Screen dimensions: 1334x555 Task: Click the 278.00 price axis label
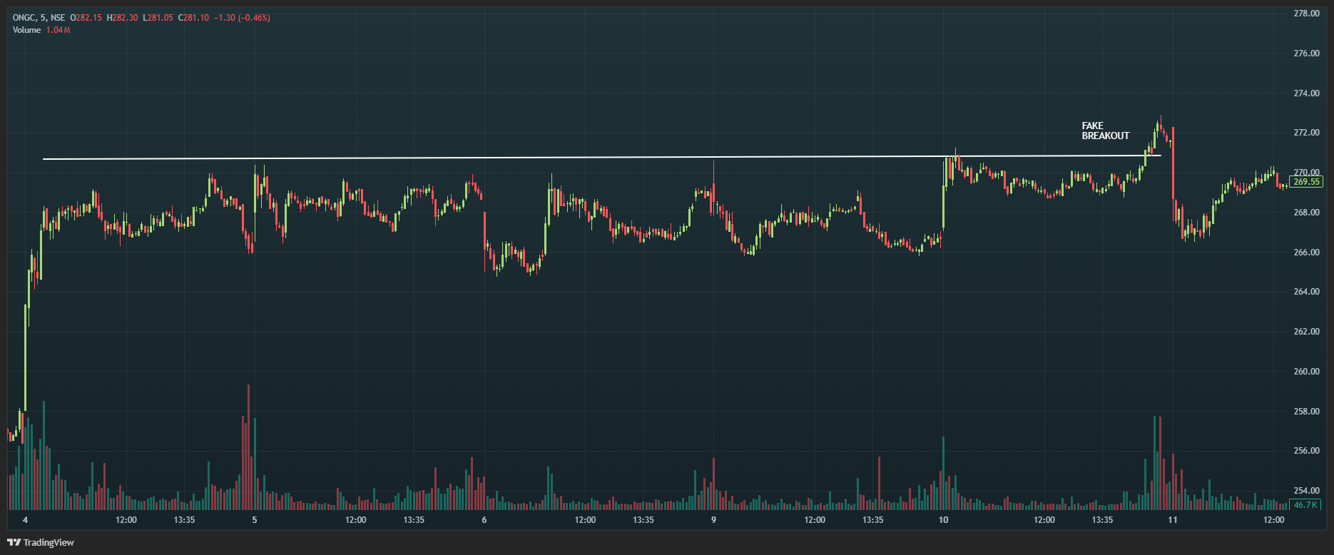click(x=1306, y=14)
